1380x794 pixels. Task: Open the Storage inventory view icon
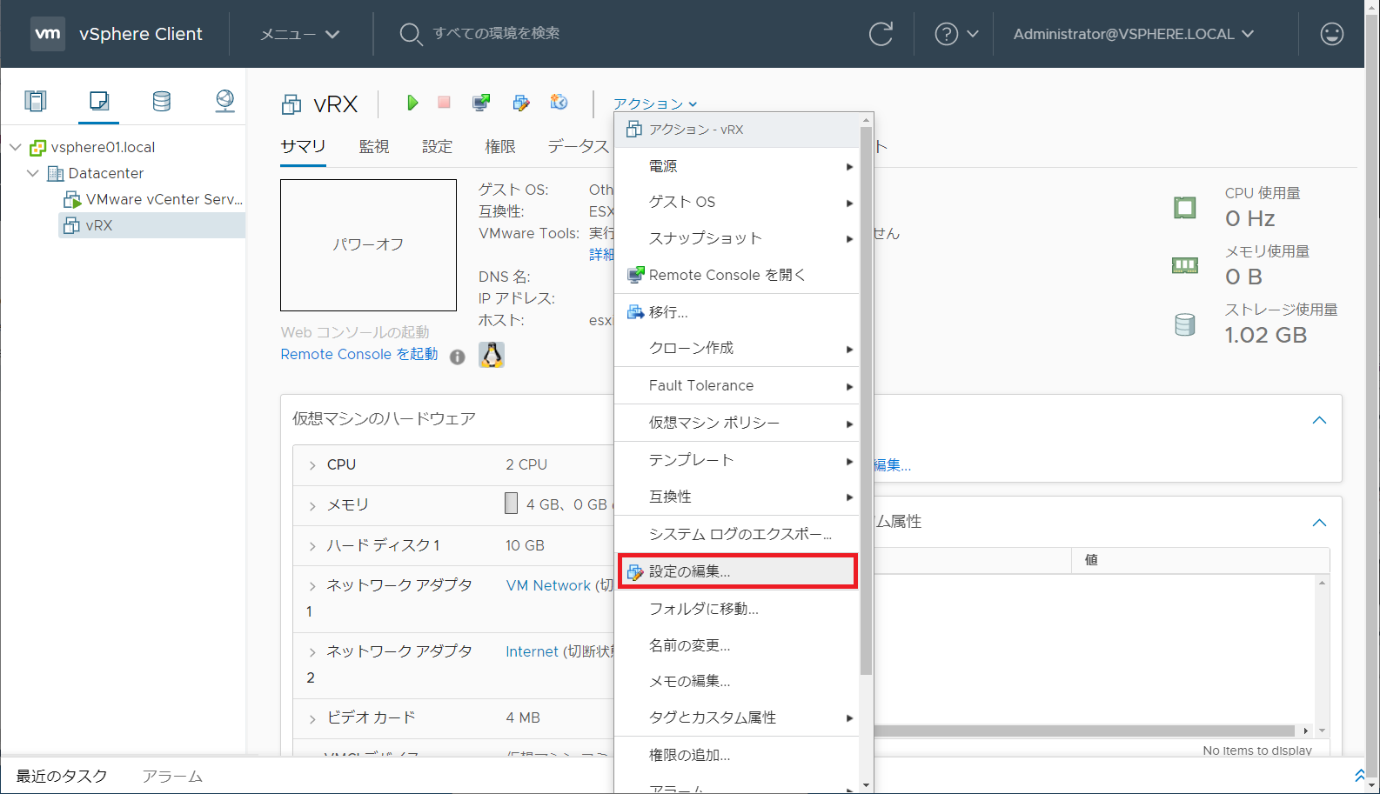[x=162, y=101]
